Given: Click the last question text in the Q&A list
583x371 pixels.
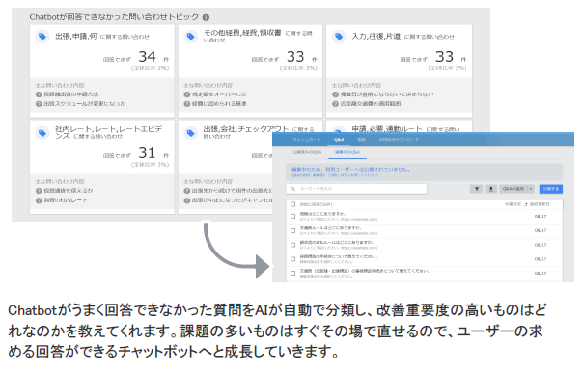Looking at the screenshot, I should coord(364,271).
